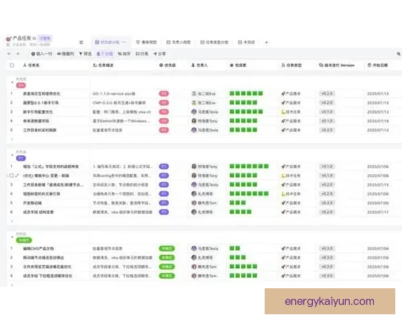Viewport: 402px width, 321px height.
Task: Select 技术任务 cell in 新手引导配置优化 row
Action: 291,112
